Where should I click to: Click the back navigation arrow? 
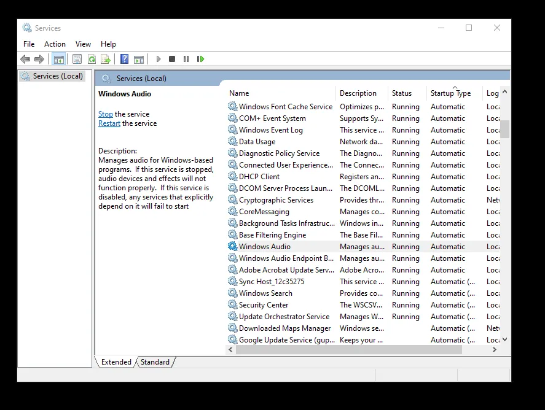25,59
